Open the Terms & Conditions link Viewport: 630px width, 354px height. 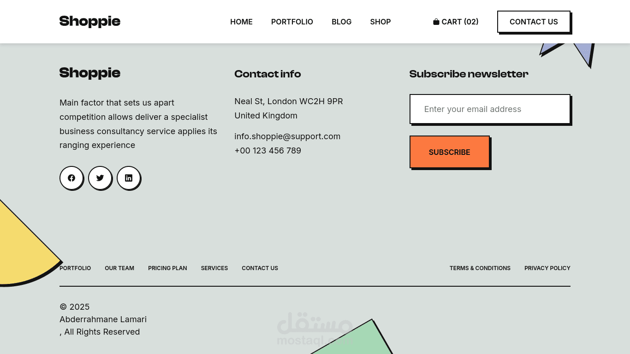pyautogui.click(x=480, y=268)
